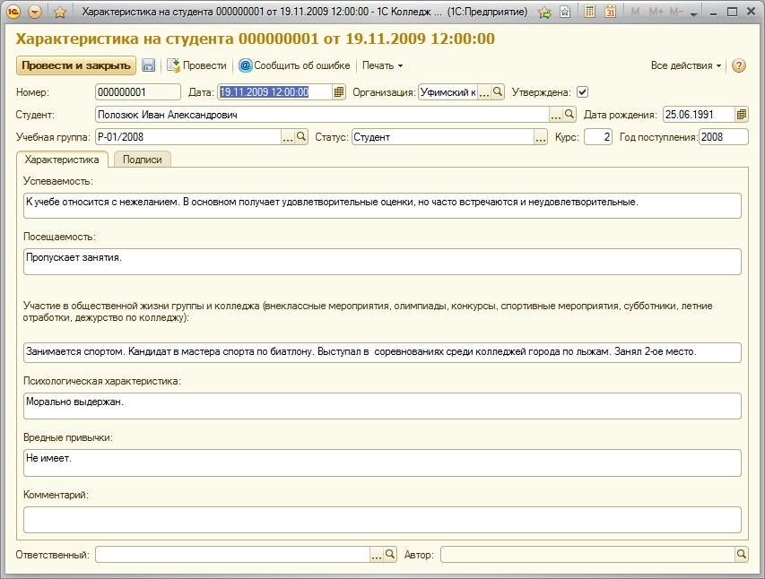Viewport: 765px width, 579px height.
Task: Click Провести и закрыть button
Action: (76, 65)
